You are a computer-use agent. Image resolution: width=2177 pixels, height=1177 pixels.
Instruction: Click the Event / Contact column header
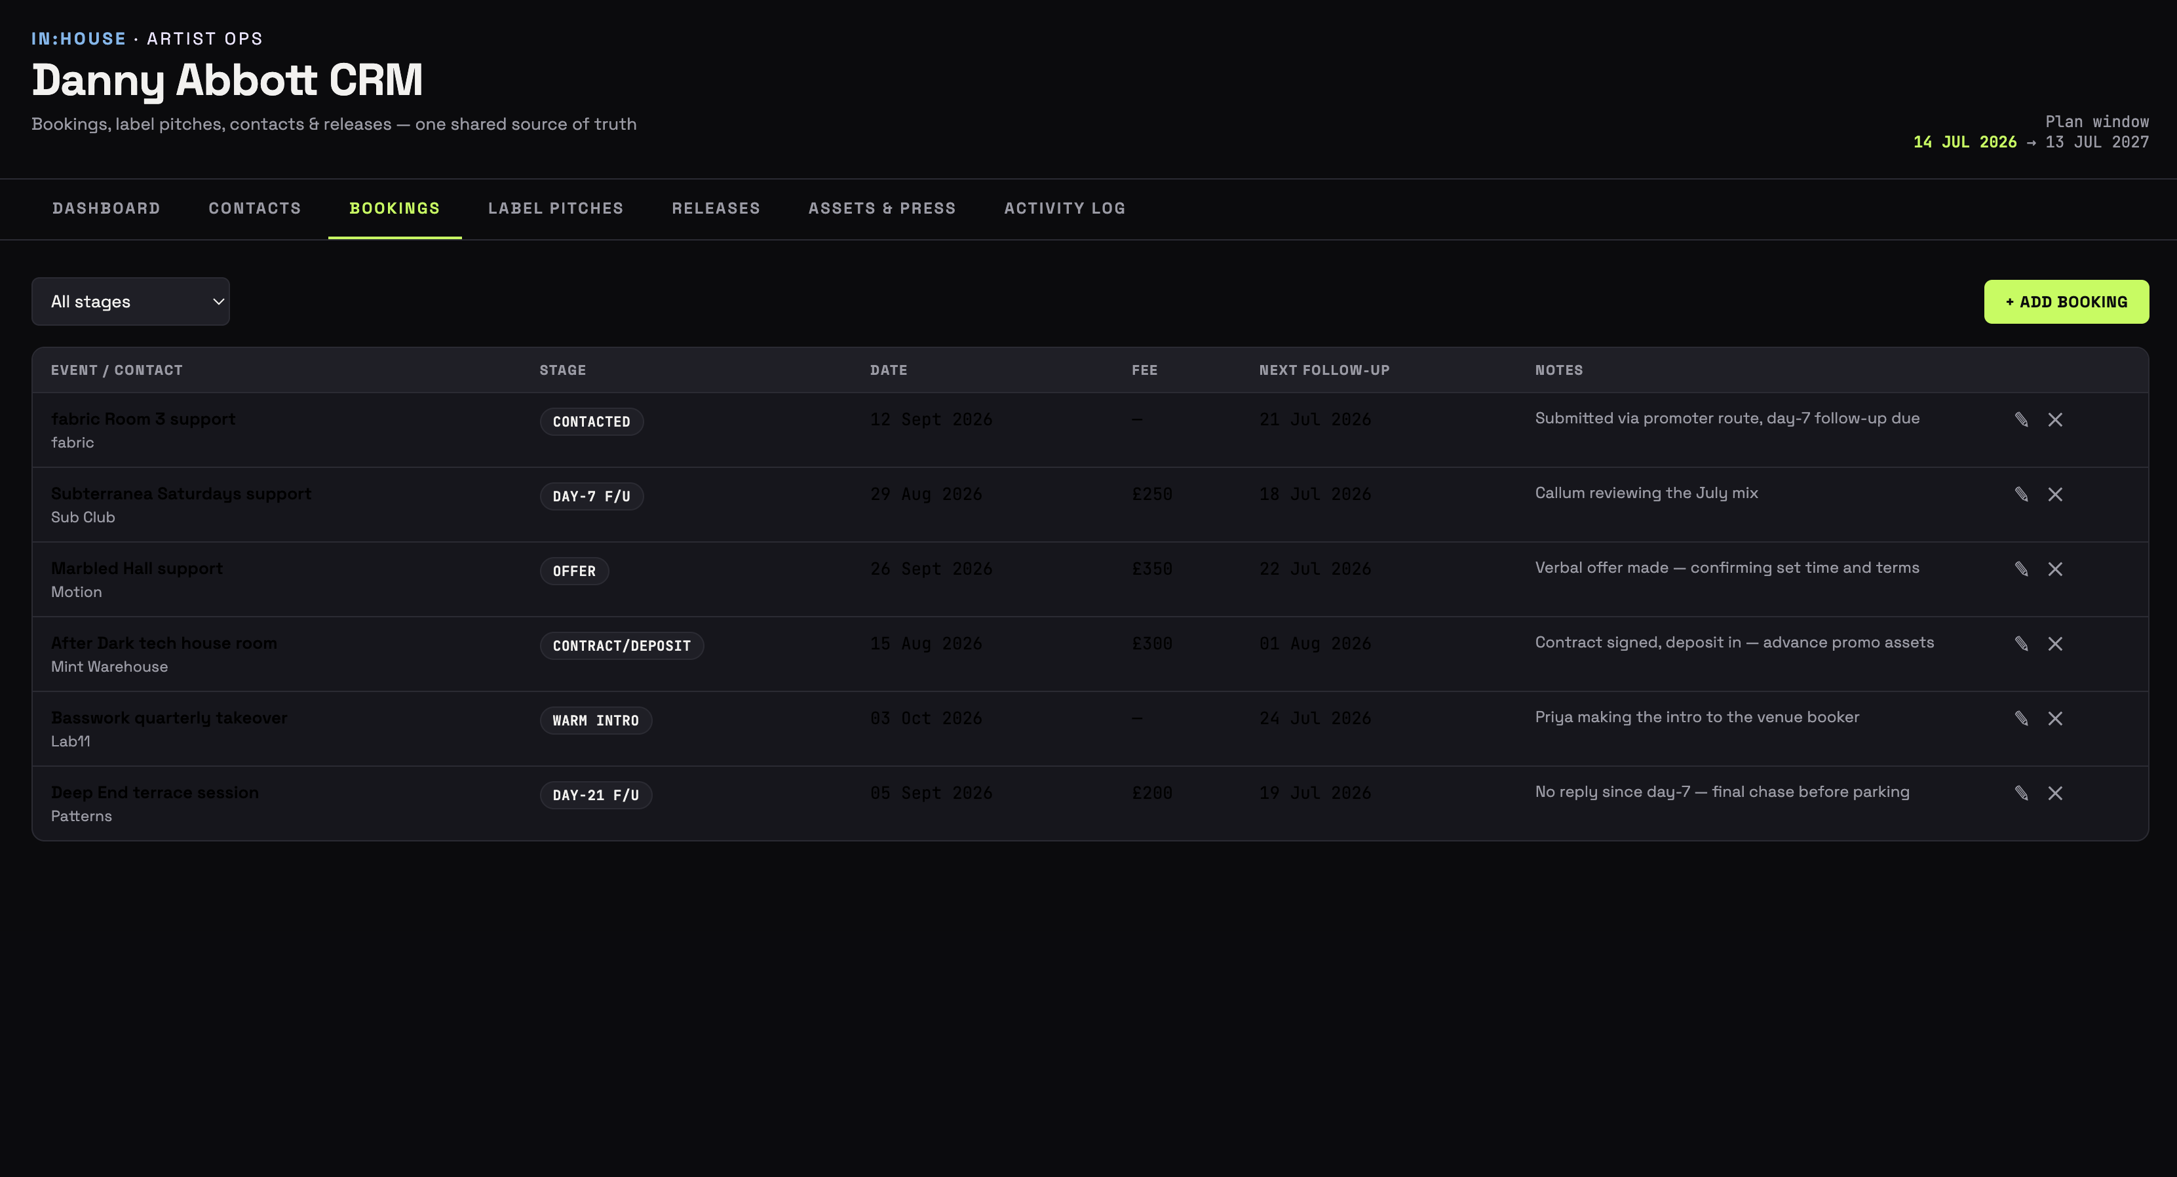click(117, 370)
